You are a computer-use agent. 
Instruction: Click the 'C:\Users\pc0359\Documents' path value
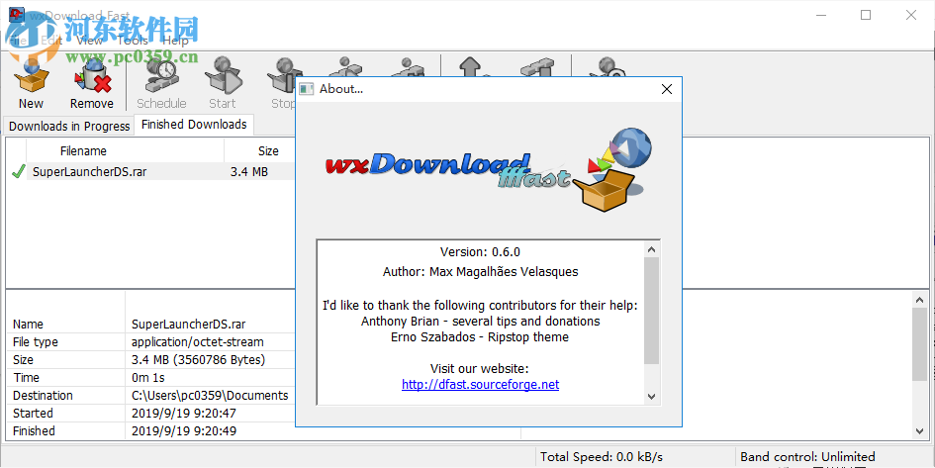210,396
